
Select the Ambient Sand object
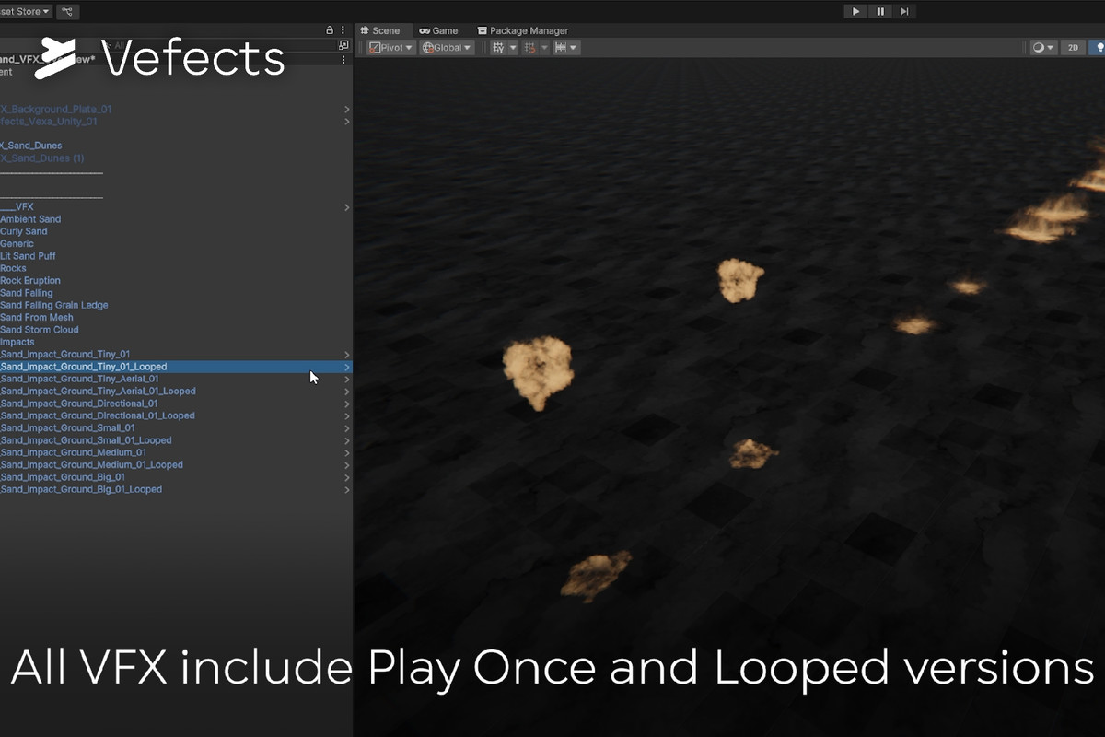pos(30,219)
